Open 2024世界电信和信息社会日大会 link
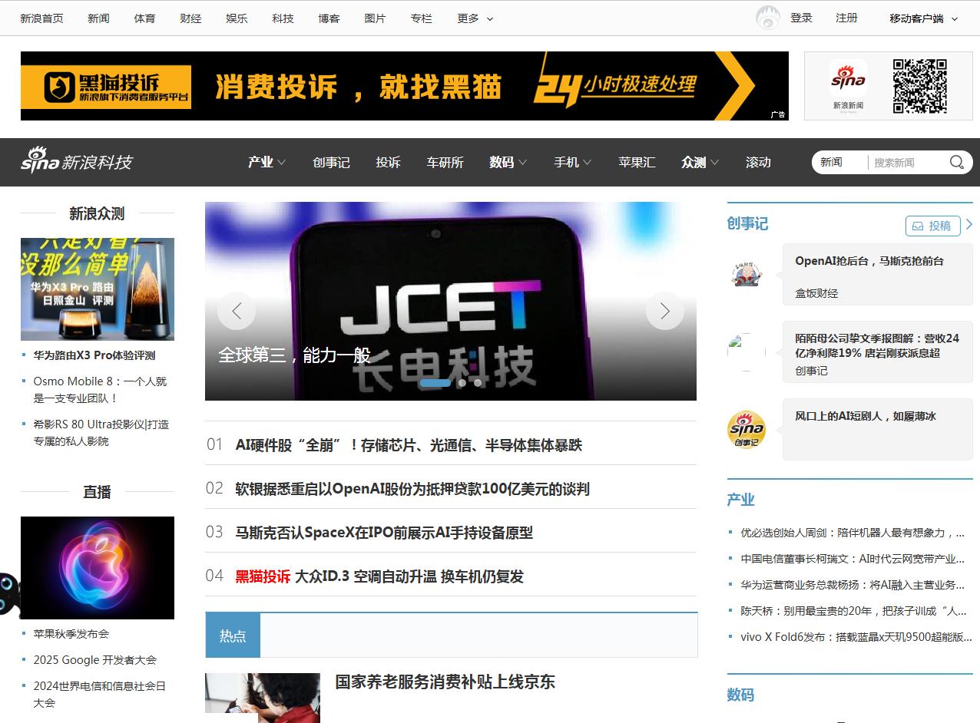The width and height of the screenshot is (980, 723). pyautogui.click(x=99, y=695)
